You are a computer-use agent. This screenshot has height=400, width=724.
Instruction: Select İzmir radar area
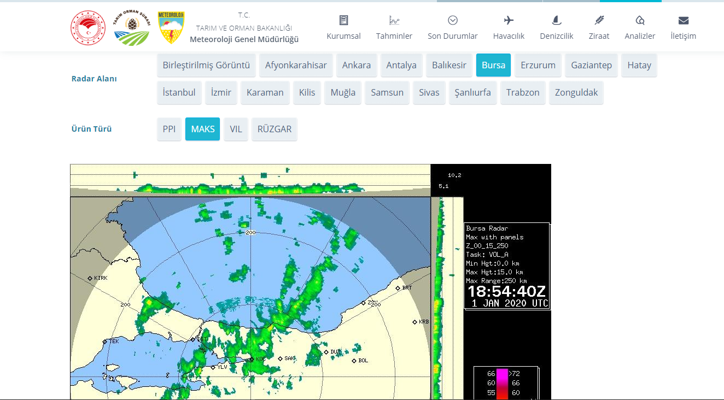221,92
